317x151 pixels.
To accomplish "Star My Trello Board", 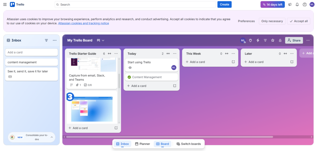I will (272, 40).
